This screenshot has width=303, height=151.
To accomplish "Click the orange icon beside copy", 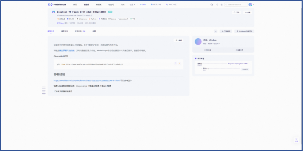I will coord(179,64).
